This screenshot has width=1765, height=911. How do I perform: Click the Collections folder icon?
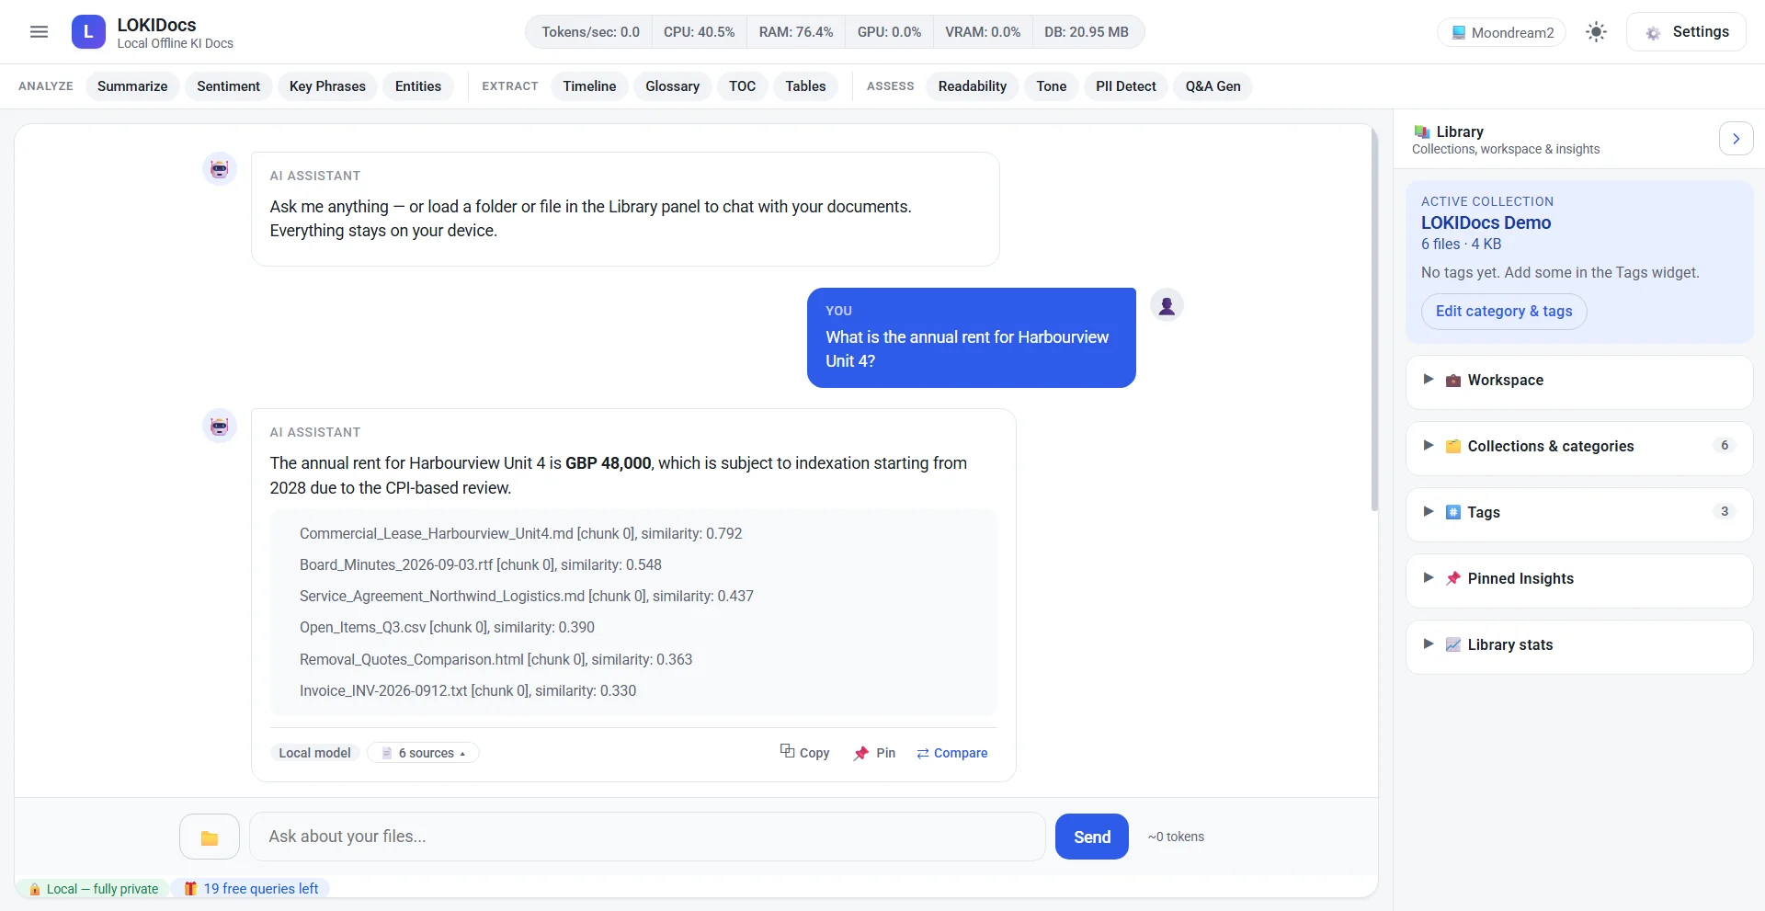click(x=1453, y=447)
